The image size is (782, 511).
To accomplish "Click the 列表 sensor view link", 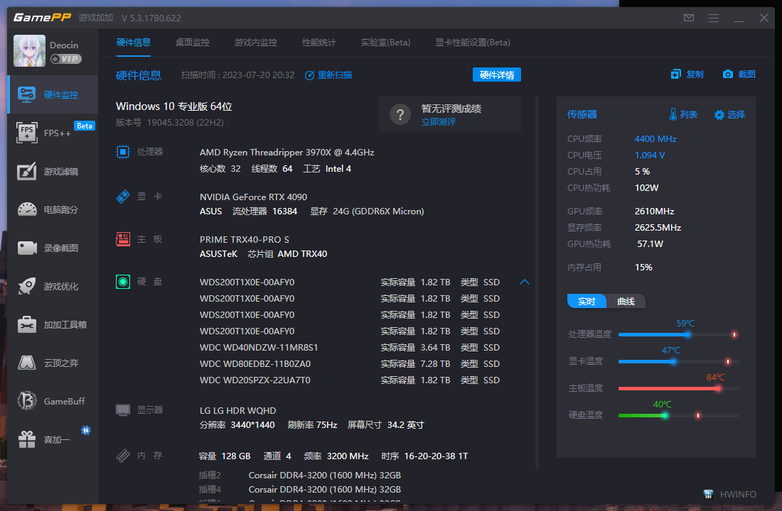I will (688, 115).
